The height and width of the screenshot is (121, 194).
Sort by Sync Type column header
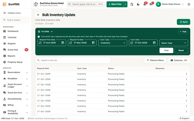(82, 68)
